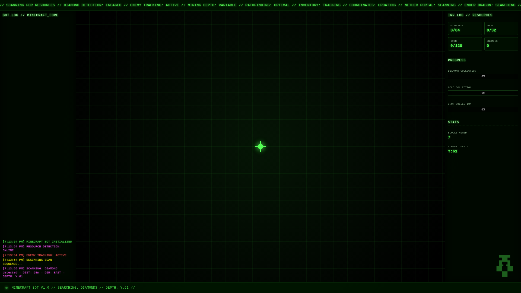This screenshot has width=521, height=293.
Task: Select the Enemies count card
Action: (x=501, y=44)
